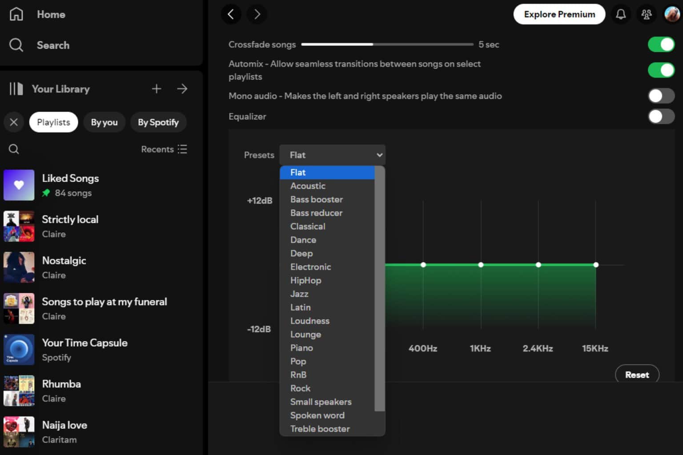This screenshot has height=455, width=683.
Task: Change library sort using Recents list icon
Action: point(182,149)
